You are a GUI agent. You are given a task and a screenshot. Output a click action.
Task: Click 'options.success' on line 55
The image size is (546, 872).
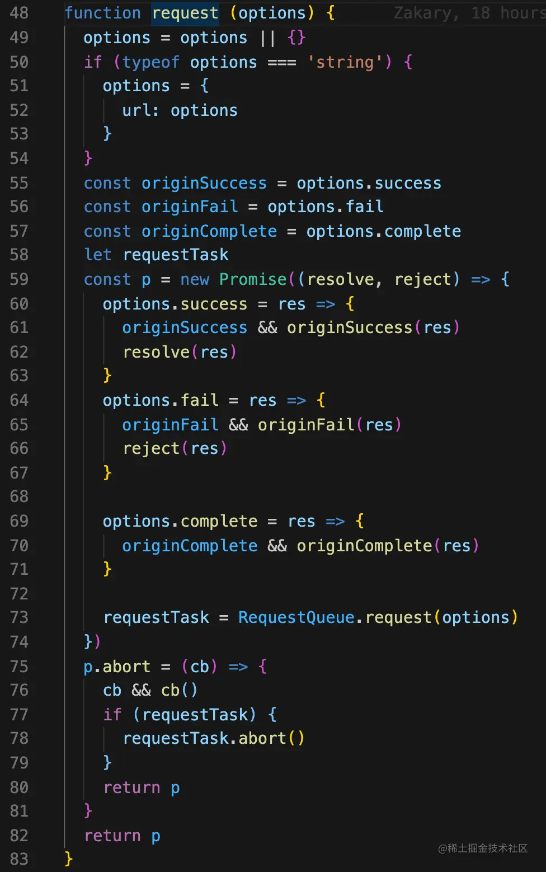(369, 183)
